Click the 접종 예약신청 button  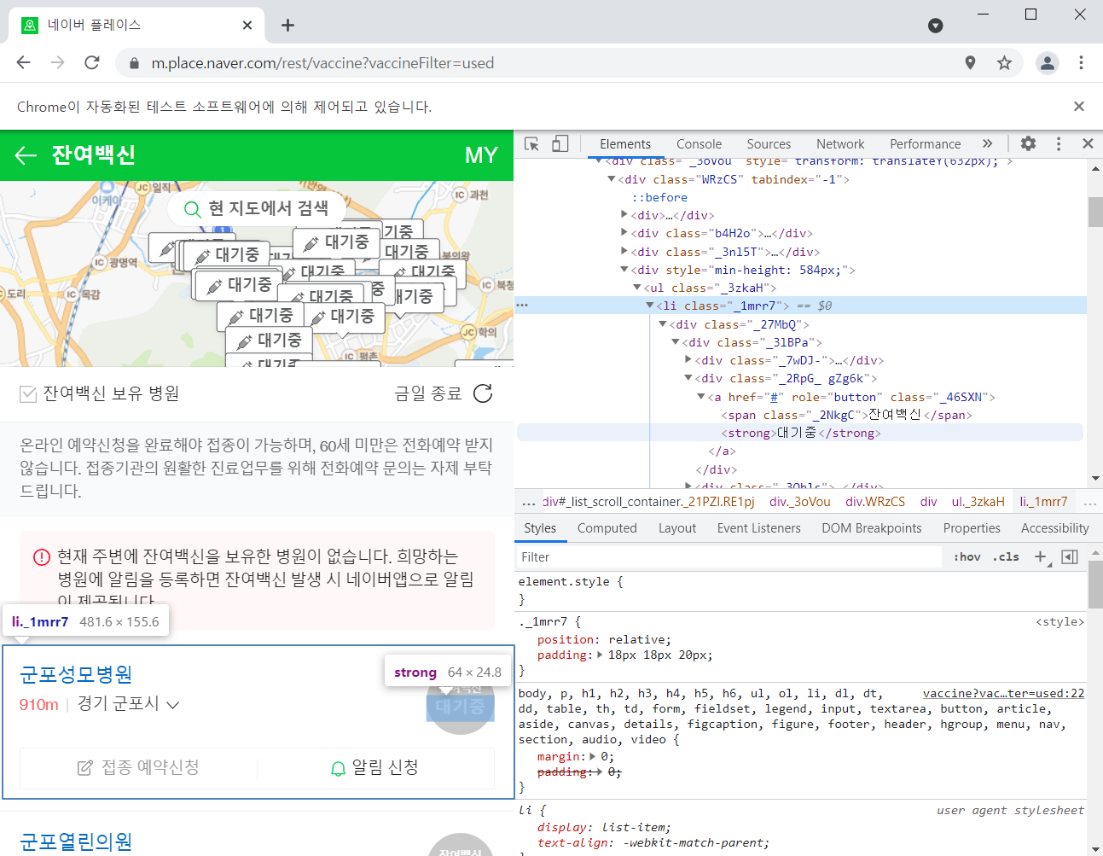[138, 767]
